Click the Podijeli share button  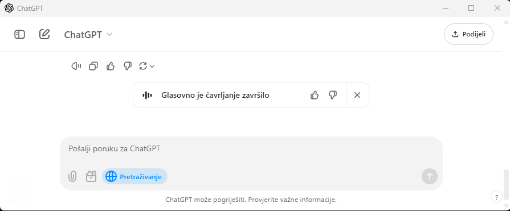pyautogui.click(x=469, y=34)
